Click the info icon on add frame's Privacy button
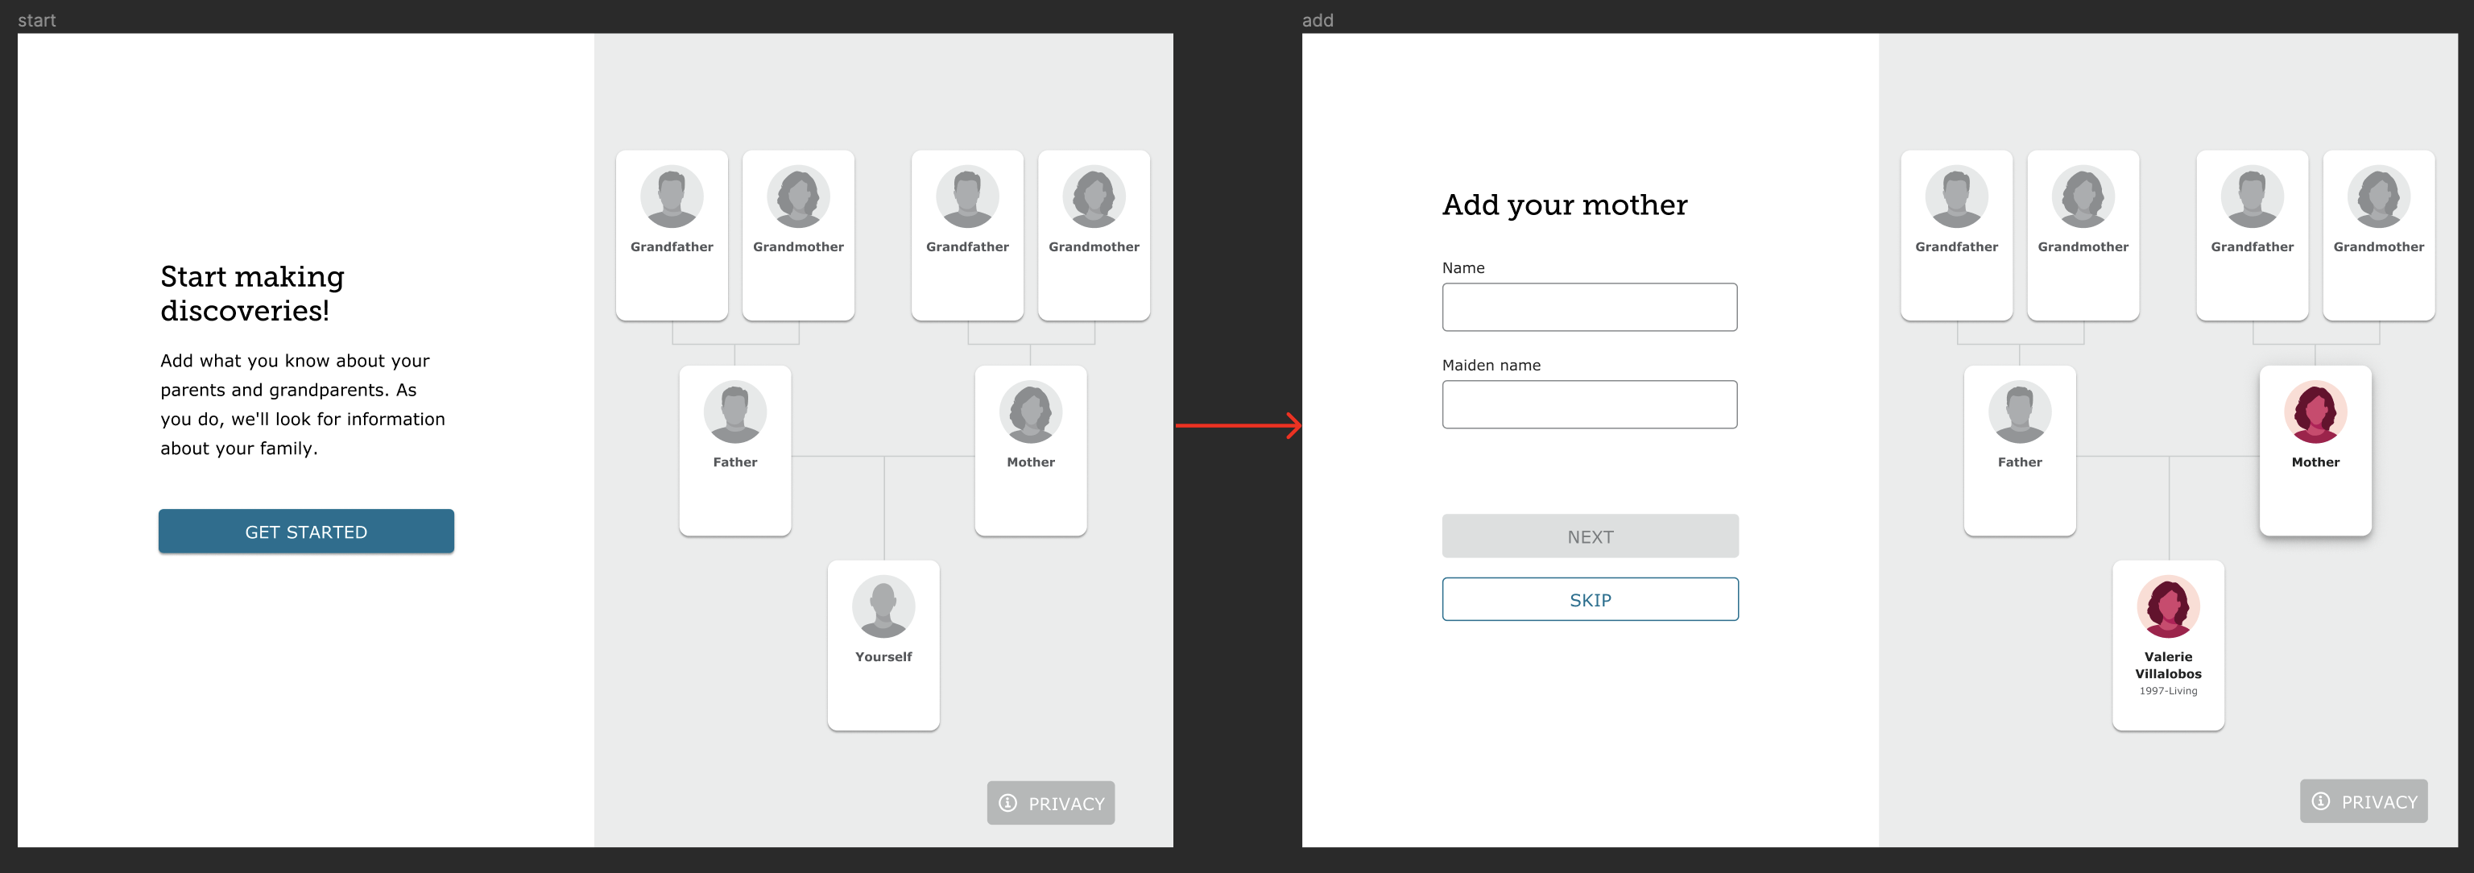 (2320, 801)
